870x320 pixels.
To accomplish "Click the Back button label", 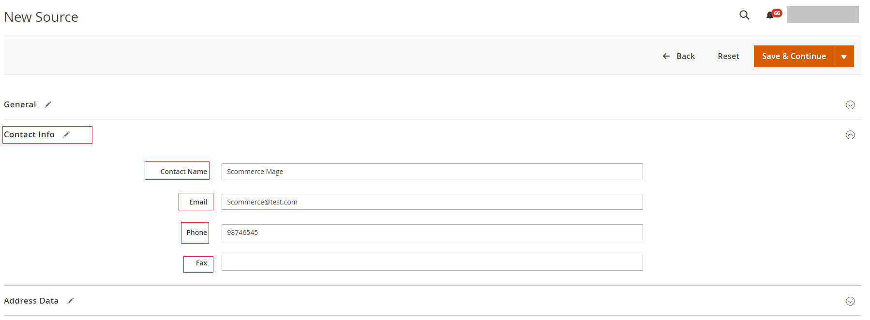I will (x=686, y=57).
